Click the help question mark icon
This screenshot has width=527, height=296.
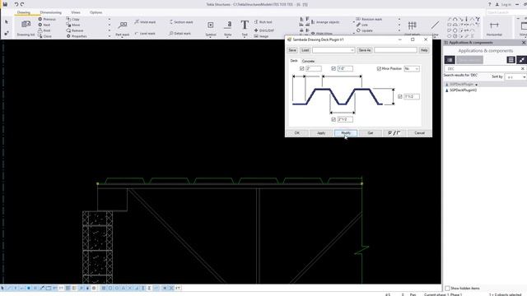tap(489, 4)
